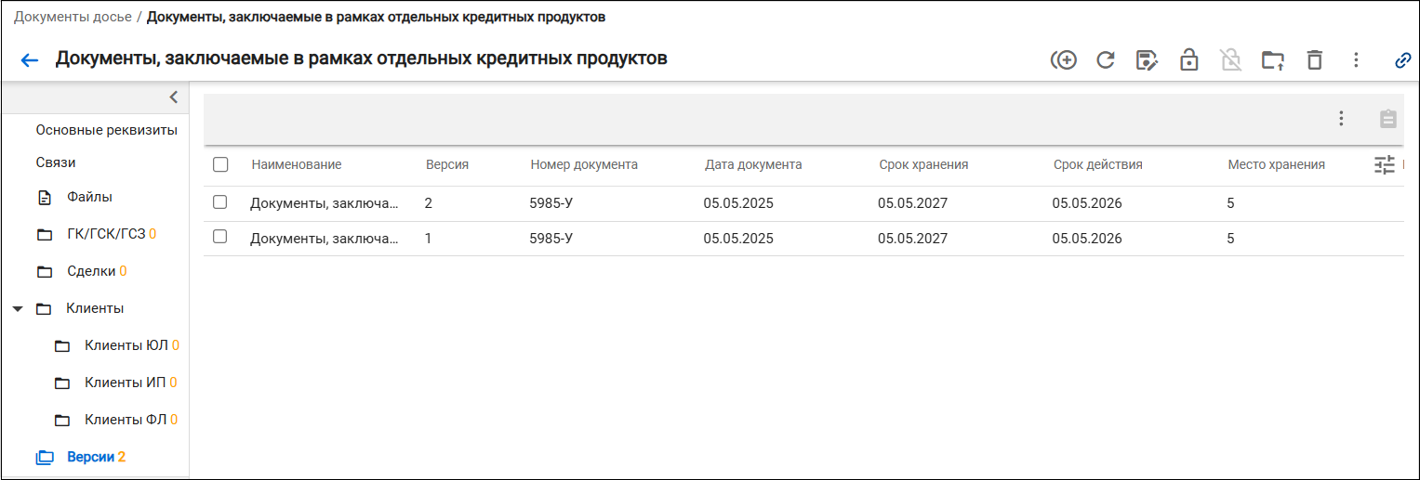The height and width of the screenshot is (480, 1420).
Task: Click the back arrow next to the title
Action: [x=30, y=60]
